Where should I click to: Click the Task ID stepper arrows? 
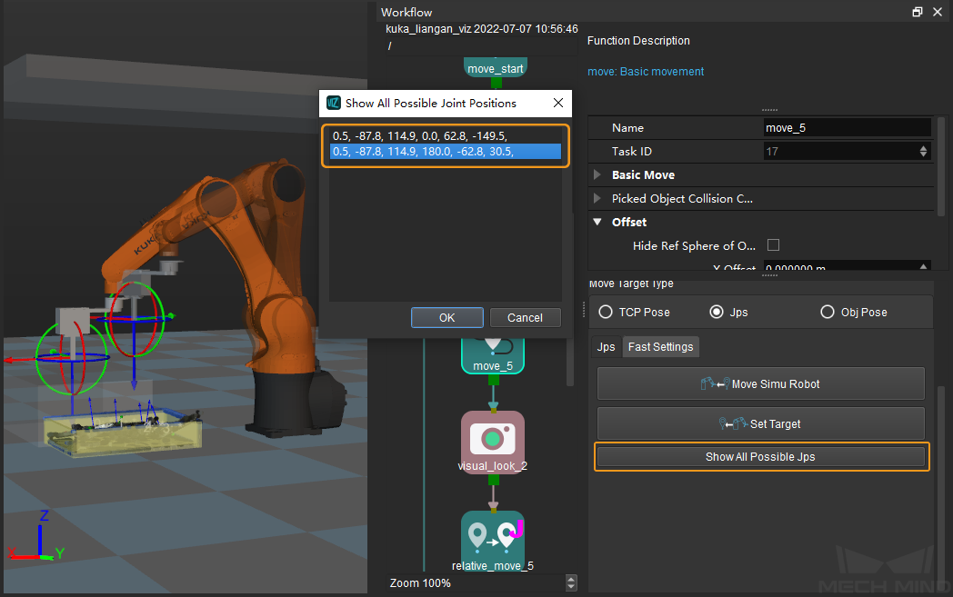[923, 151]
